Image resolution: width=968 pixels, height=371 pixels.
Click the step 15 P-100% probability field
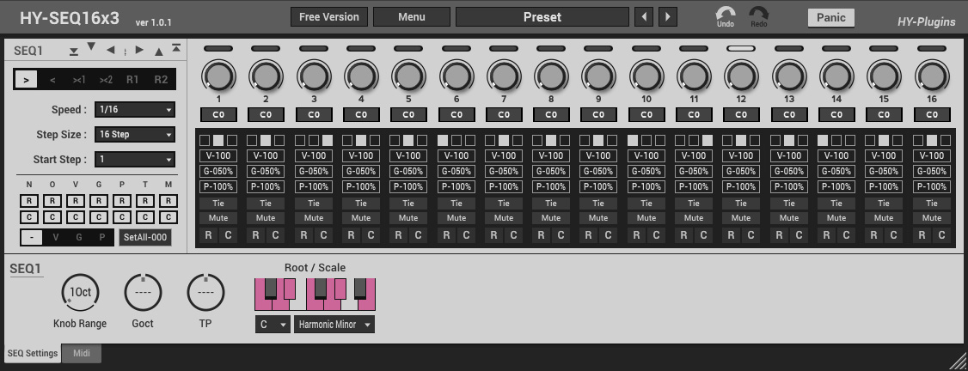click(x=884, y=186)
